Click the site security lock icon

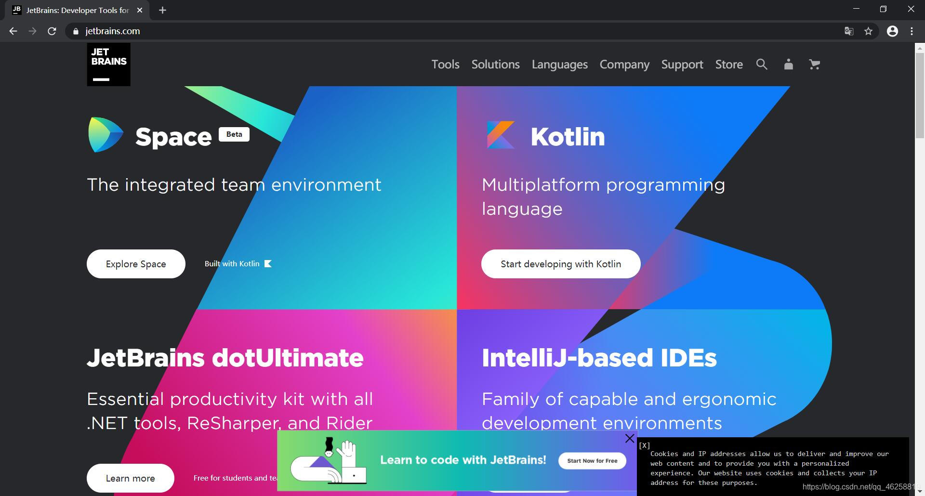[x=76, y=31]
